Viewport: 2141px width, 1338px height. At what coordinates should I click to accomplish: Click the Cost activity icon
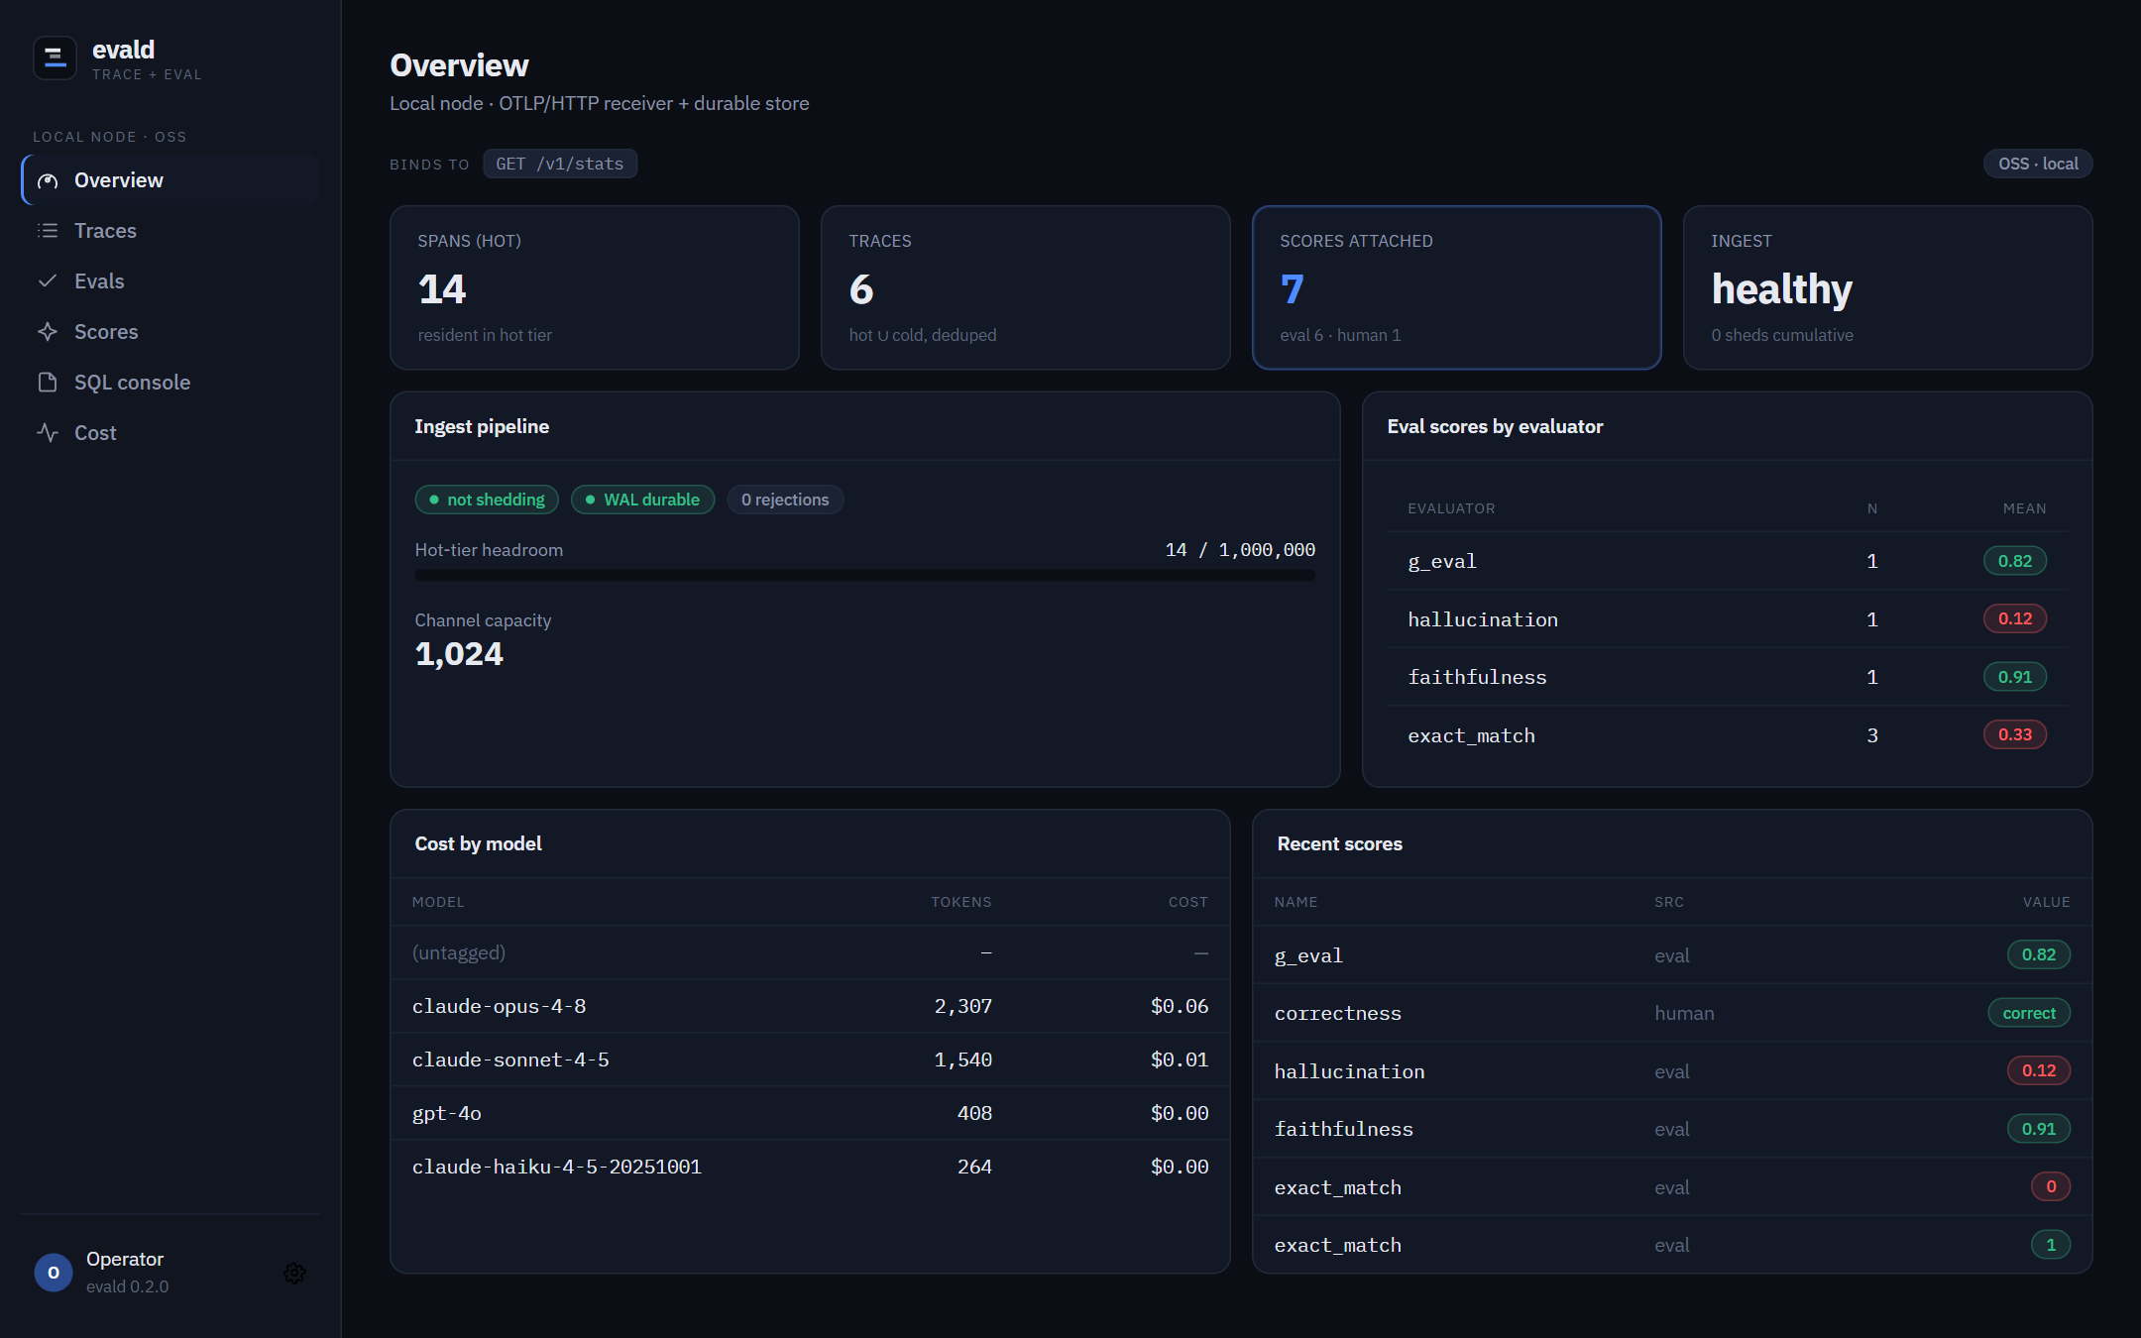[x=48, y=433]
